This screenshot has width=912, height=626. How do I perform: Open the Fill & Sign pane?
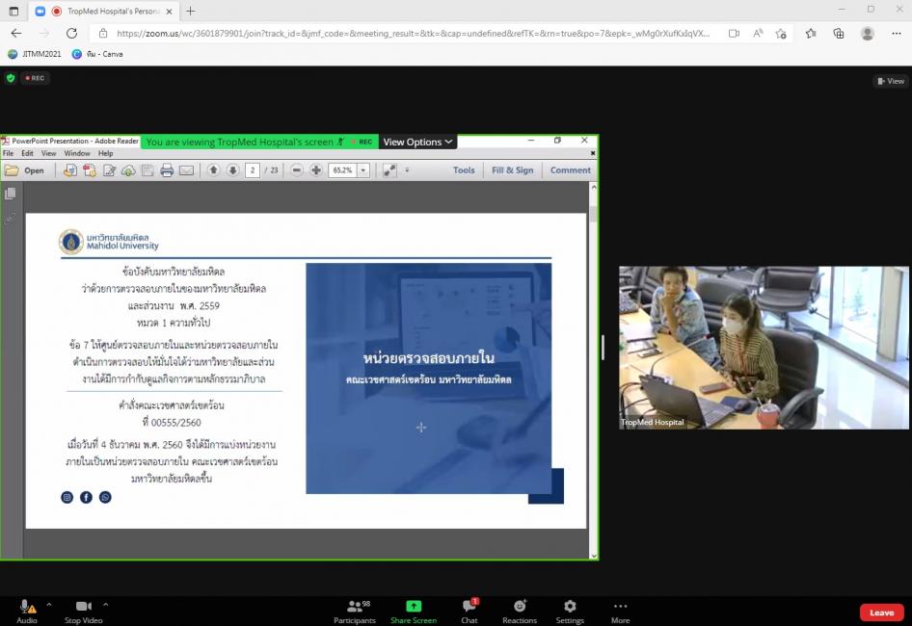513,170
